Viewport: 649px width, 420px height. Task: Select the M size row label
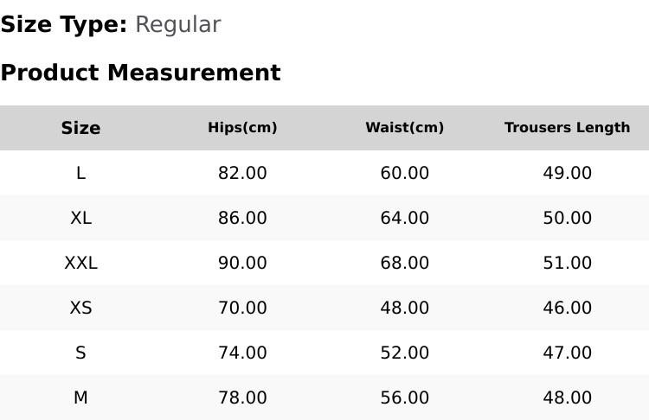pyautogui.click(x=80, y=398)
